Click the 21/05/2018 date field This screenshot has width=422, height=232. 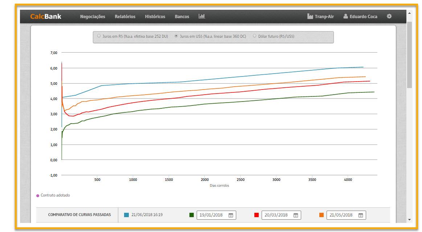[x=346, y=215]
